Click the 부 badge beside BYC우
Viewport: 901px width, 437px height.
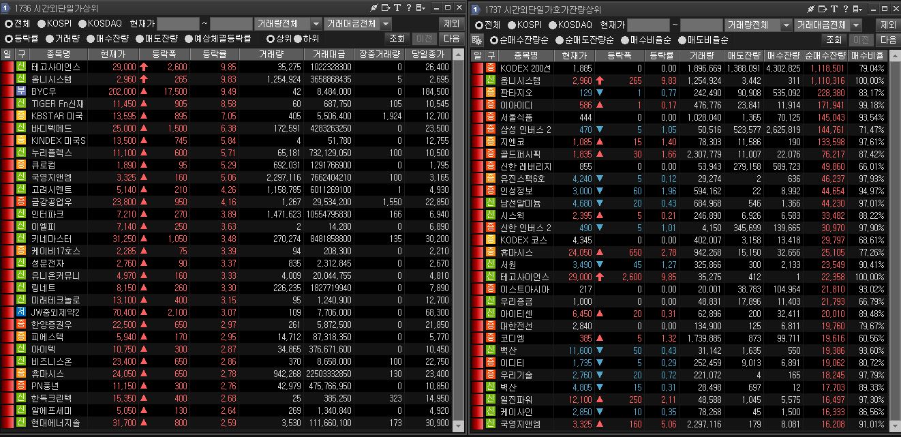(21, 91)
